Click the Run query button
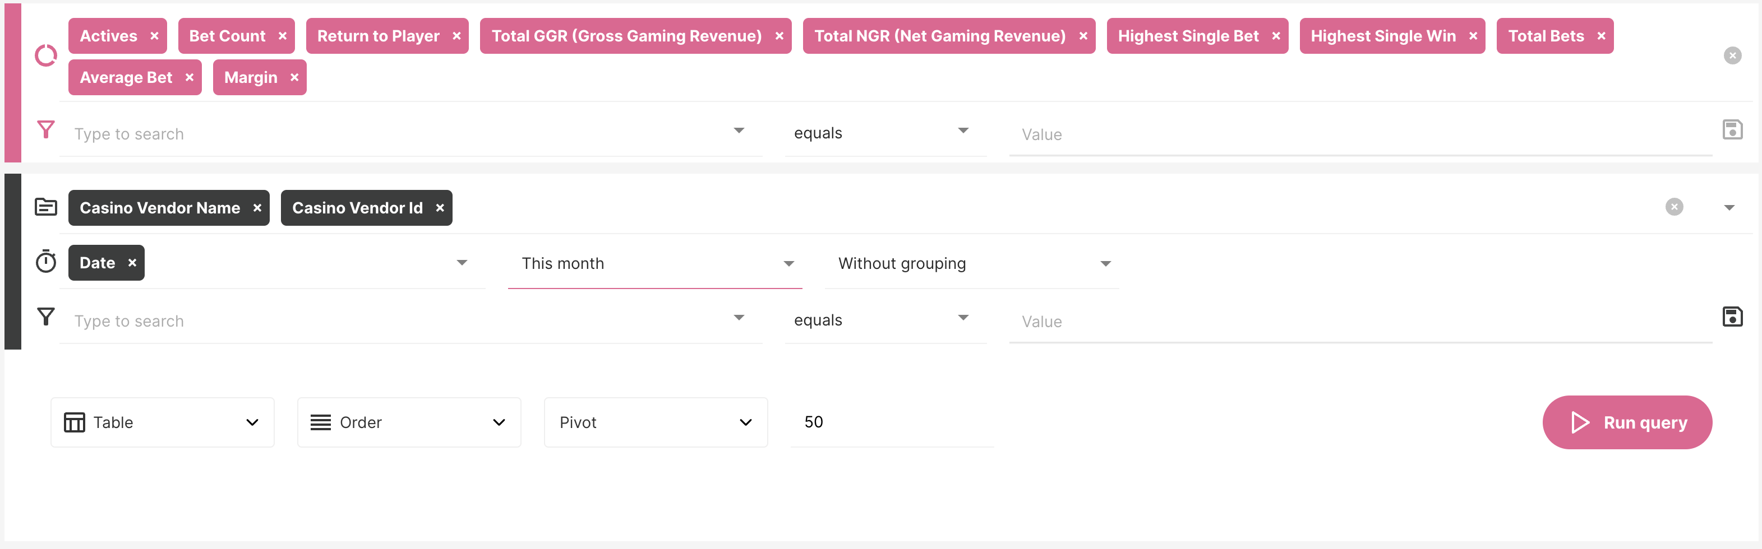This screenshot has width=1762, height=549. 1626,422
